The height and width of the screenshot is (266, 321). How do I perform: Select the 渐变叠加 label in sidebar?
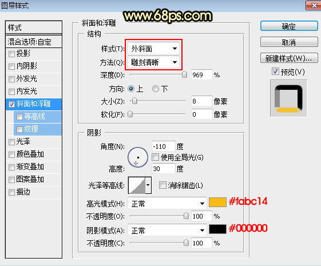[30, 167]
